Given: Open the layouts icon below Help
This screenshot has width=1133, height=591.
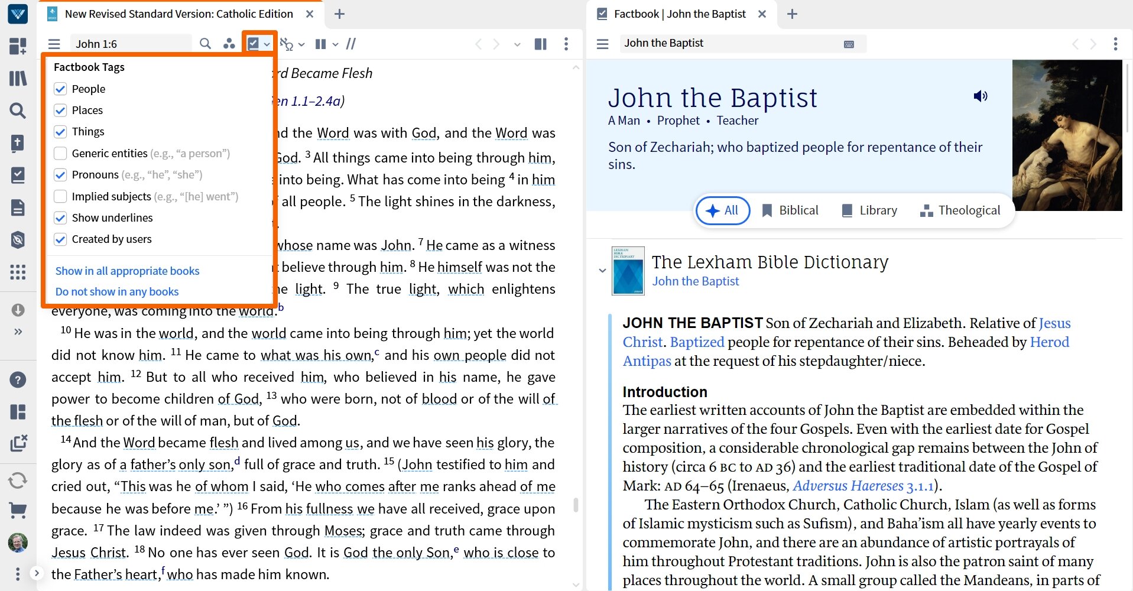Looking at the screenshot, I should 18,412.
